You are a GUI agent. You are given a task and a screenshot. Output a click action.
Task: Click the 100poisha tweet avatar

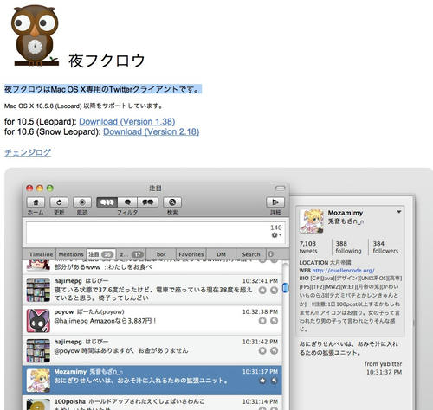pyautogui.click(x=38, y=405)
